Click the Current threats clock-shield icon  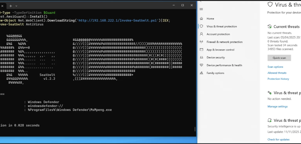click(x=270, y=27)
